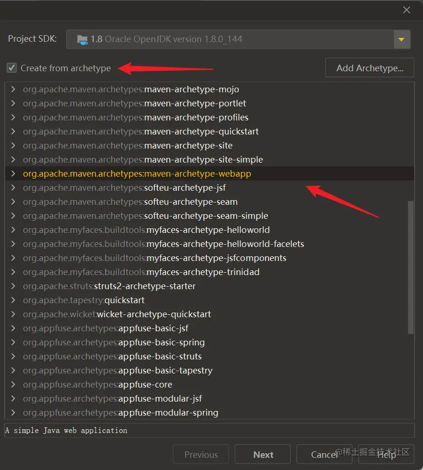Expand the selected maven-archetype-webapp node

pos(13,173)
